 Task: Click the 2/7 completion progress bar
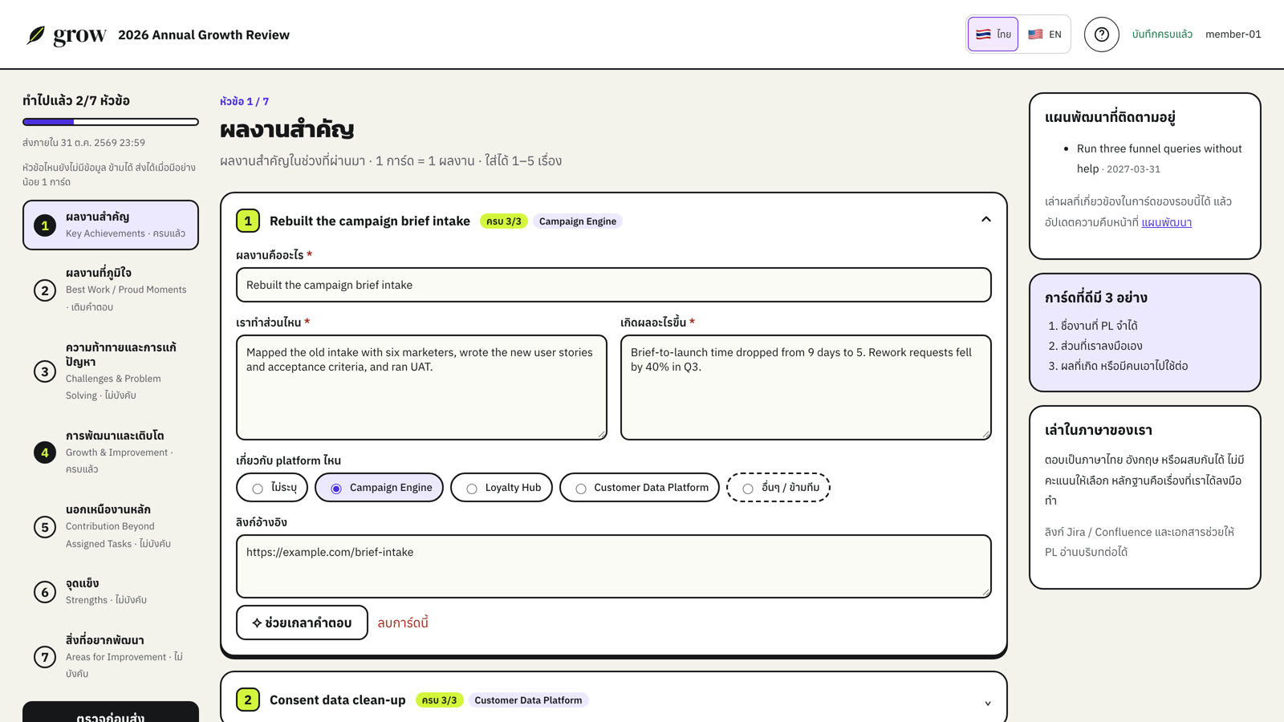tap(111, 122)
